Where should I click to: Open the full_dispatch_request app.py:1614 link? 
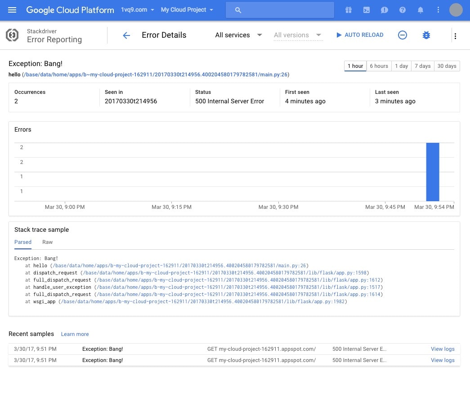(239, 294)
